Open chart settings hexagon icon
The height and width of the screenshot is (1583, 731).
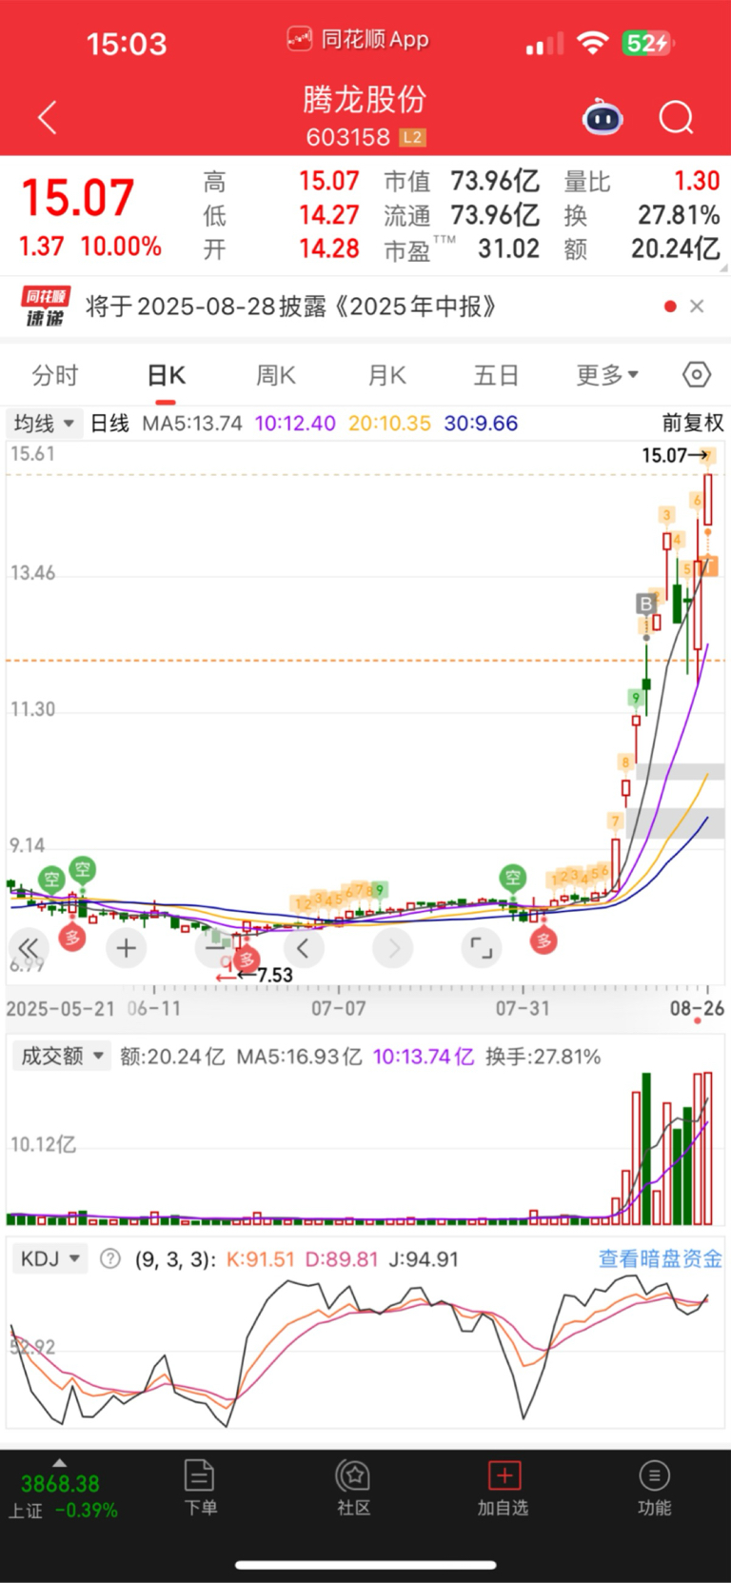[697, 375]
